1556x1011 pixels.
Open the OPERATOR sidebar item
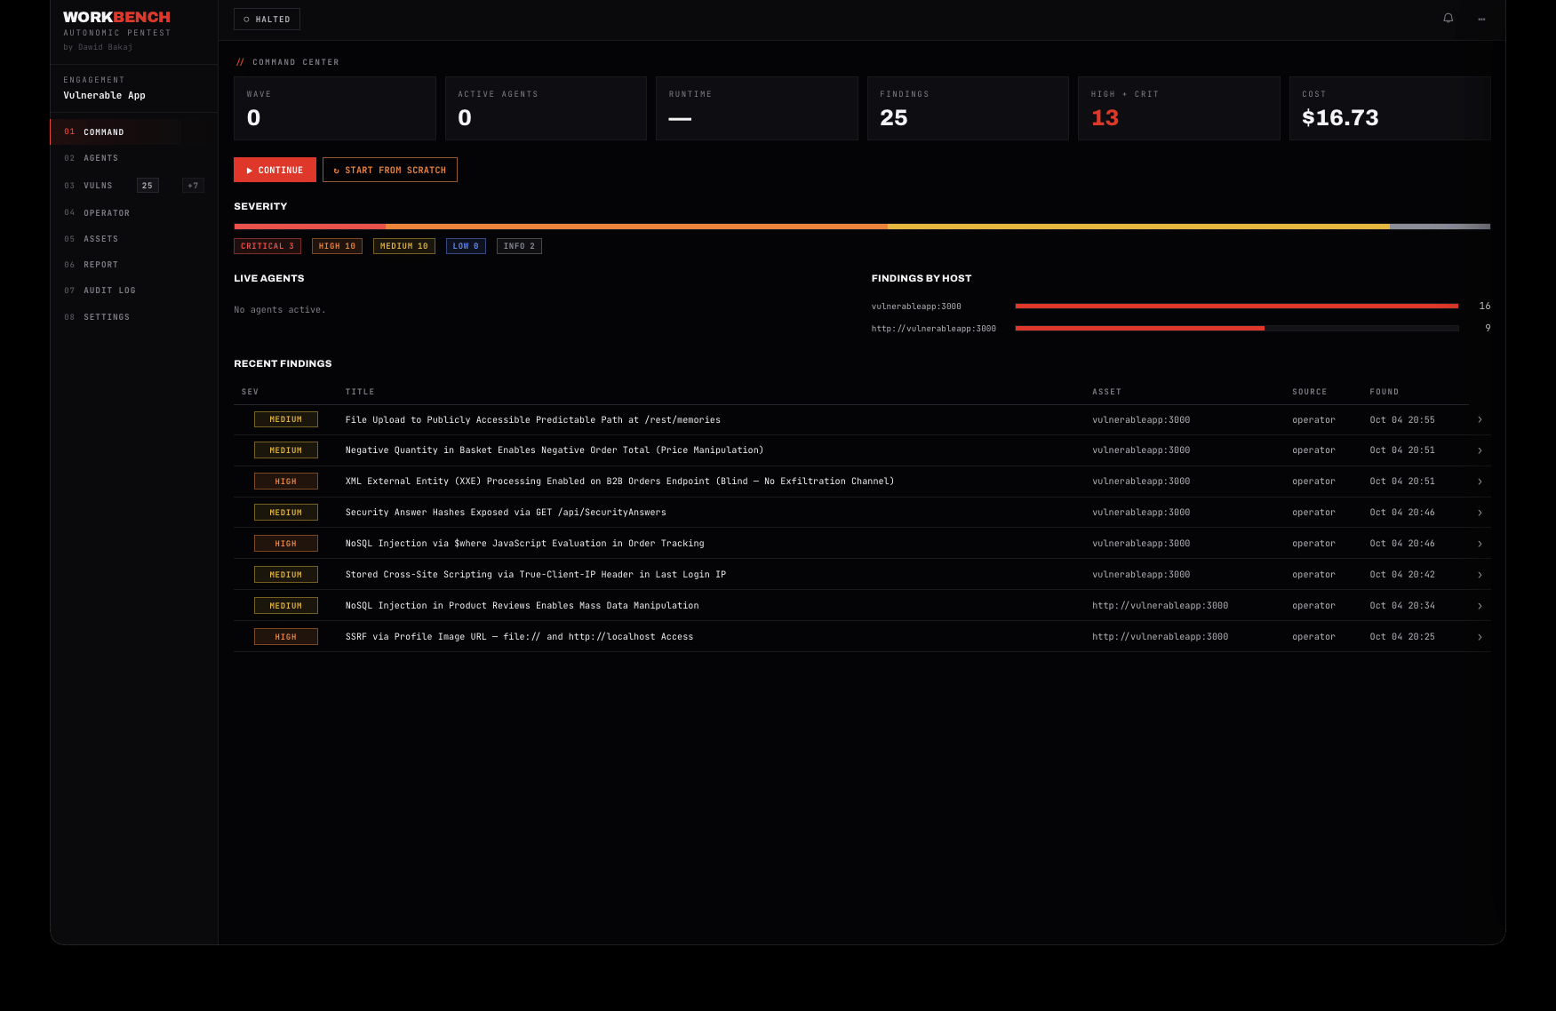tap(133, 213)
